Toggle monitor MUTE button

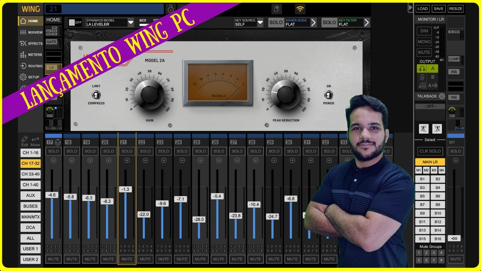click(424, 52)
